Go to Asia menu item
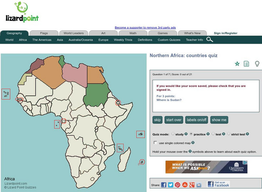262x192 pixels. [x=60, y=40]
